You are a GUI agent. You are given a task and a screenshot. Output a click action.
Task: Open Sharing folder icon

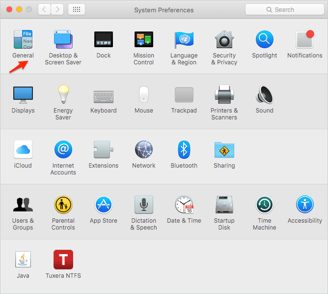coord(224,150)
